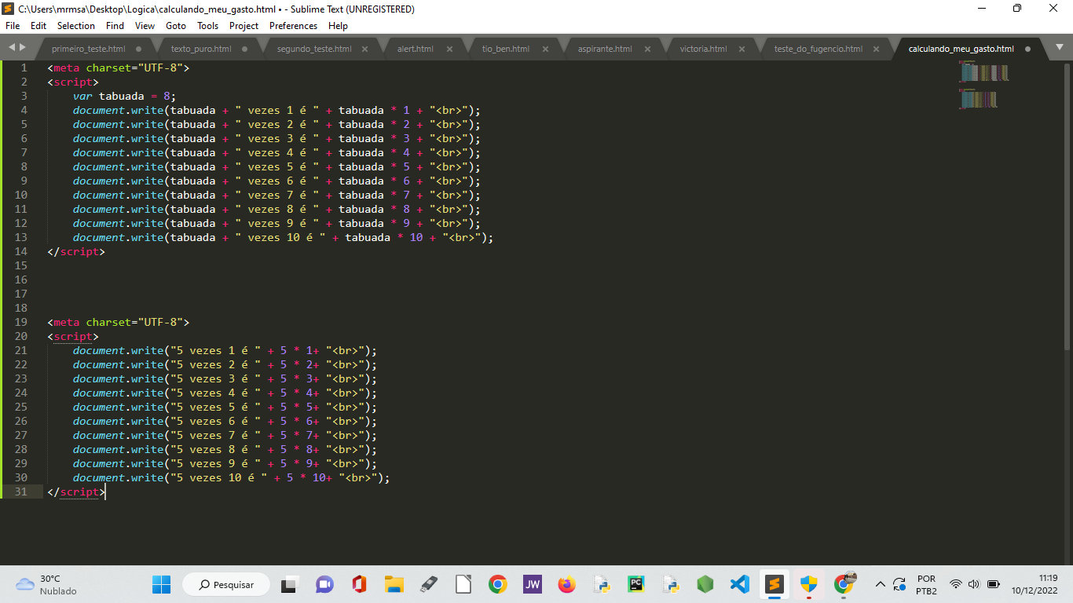
Task: Click unsaved dot on texto_puro.html tab
Action: tap(244, 49)
